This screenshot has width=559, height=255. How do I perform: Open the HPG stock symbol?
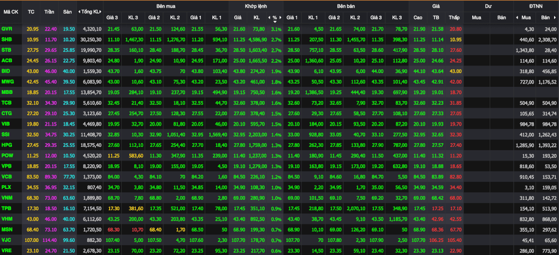pyautogui.click(x=7, y=145)
